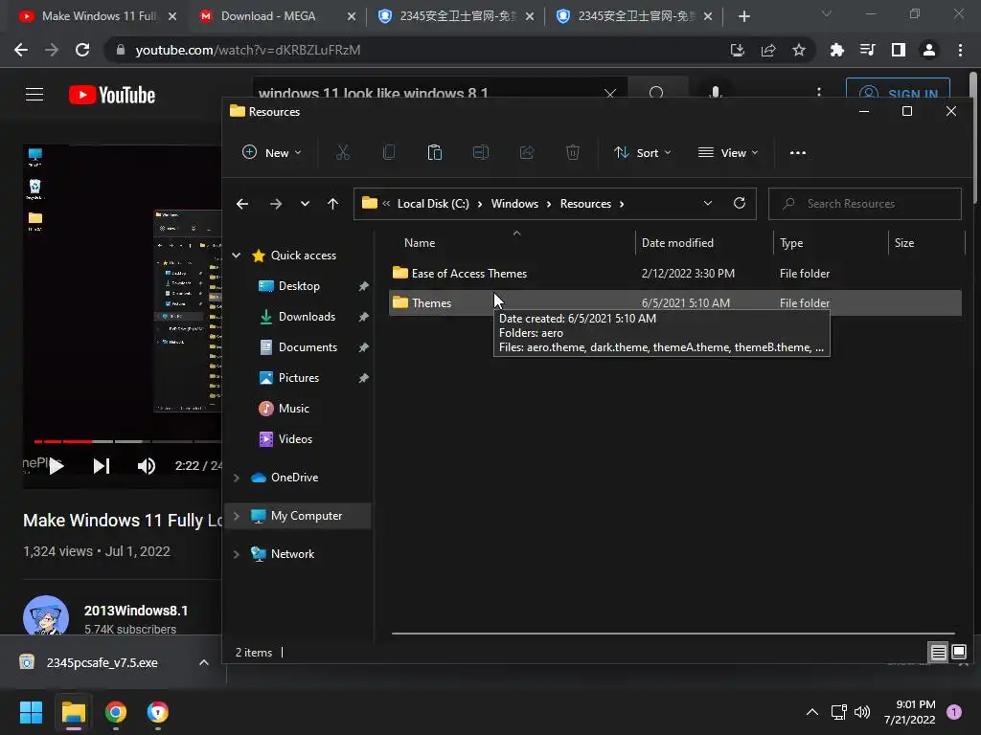Click the Copy icon in Explorer toolbar
981x735 pixels.
389,152
